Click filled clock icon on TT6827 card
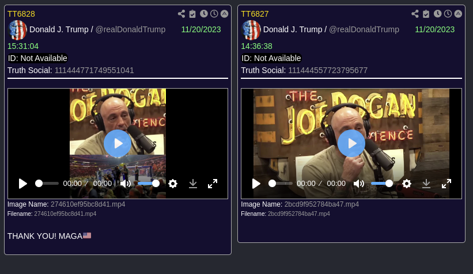The width and height of the screenshot is (473, 274). pos(438,14)
